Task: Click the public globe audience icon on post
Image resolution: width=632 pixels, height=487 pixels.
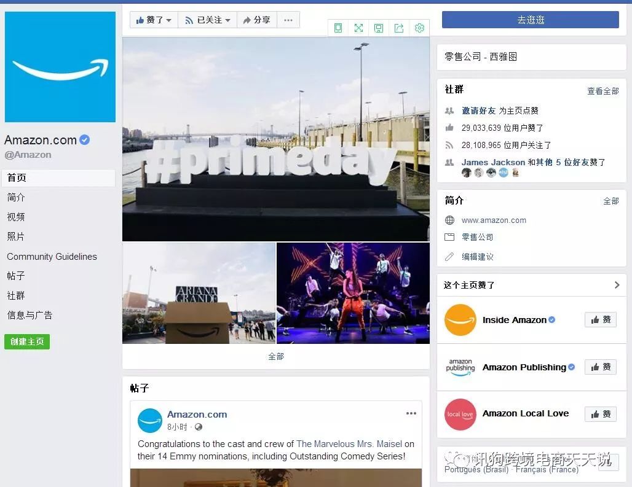Action: pos(199,427)
